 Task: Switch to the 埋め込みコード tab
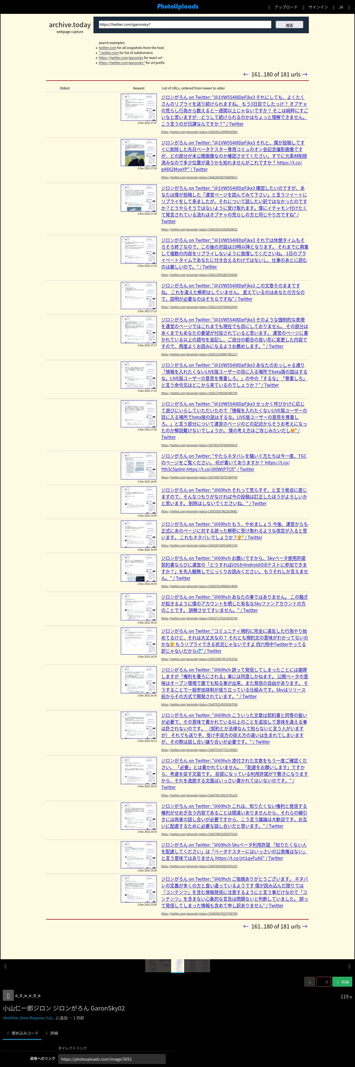[x=22, y=1033]
